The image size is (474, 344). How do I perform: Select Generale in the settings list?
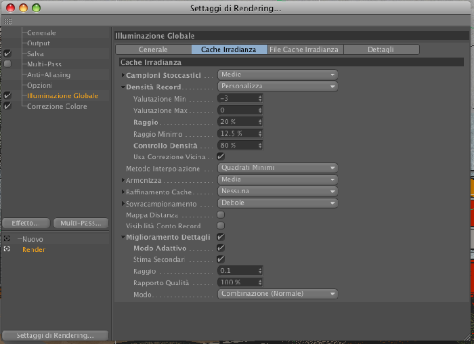(x=41, y=33)
